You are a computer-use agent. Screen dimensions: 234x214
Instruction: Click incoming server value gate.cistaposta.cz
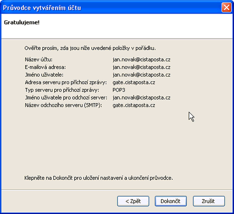(x=134, y=83)
